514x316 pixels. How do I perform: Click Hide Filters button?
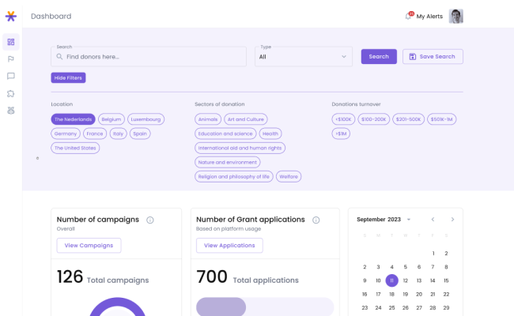[68, 77]
